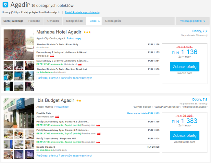Click the location pin icon beside Agadir
Image resolution: width=211 pixels, height=163 pixels.
click(5, 5)
